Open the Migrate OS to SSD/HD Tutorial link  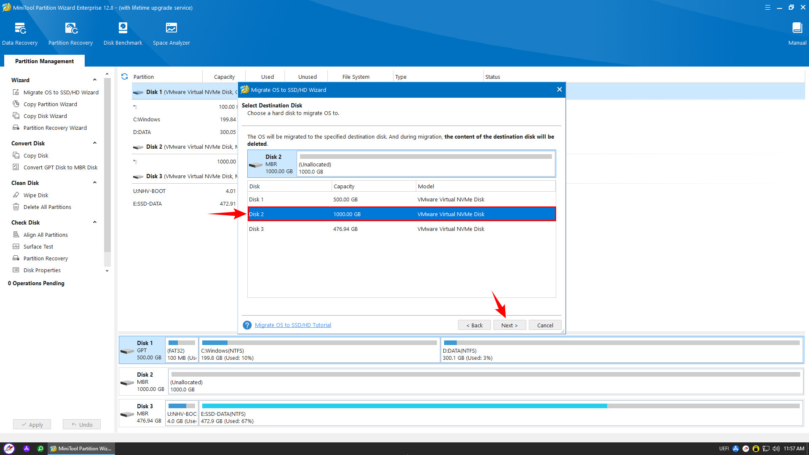click(293, 325)
